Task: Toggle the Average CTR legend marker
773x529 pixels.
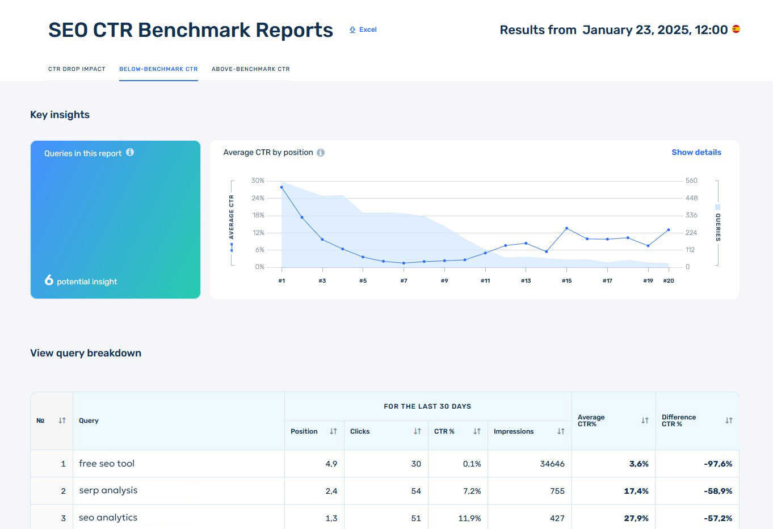Action: (232, 247)
